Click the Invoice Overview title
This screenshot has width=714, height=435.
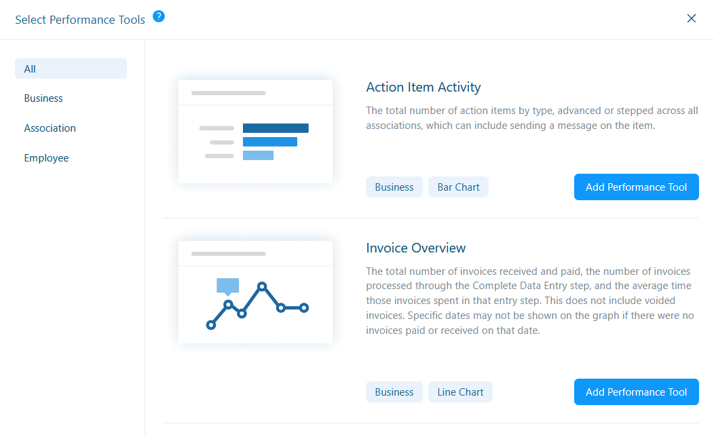point(415,248)
